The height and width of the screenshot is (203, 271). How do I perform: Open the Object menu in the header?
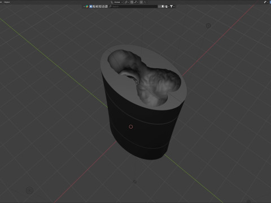coord(7,2)
